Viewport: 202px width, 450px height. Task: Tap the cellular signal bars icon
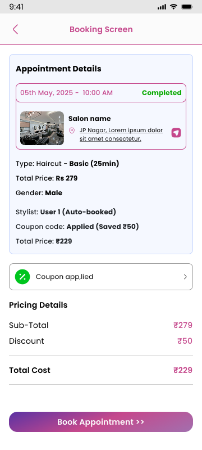162,7
